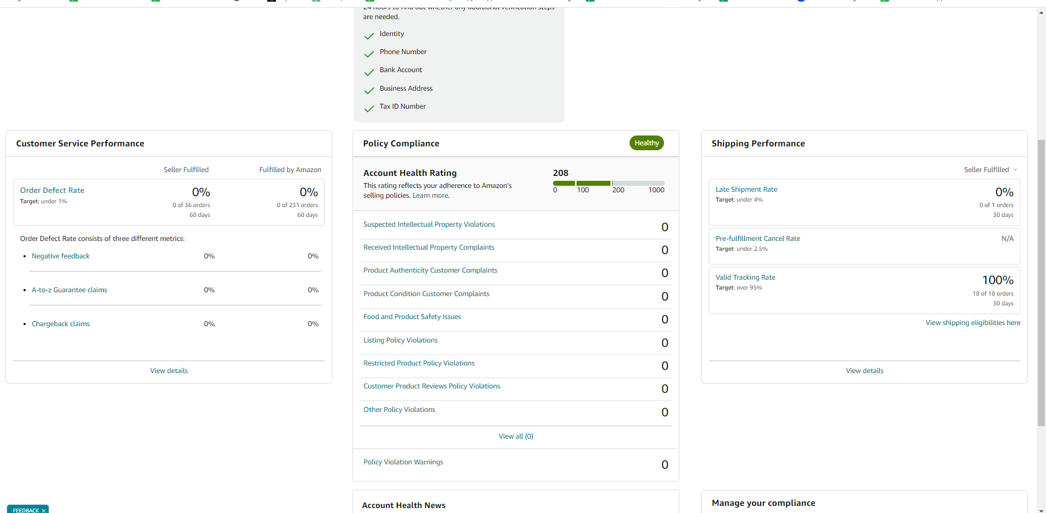Open Listing Policy Violations
This screenshot has width=1046, height=513.
pos(401,340)
